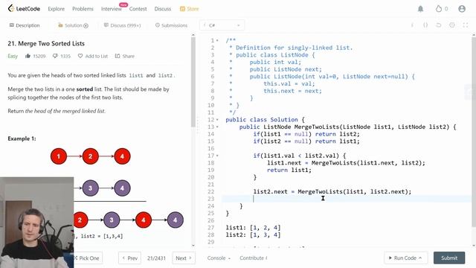The width and height of the screenshot is (476, 268).
Task: Click purple node 3 in second list diagram
Action: click(x=90, y=188)
